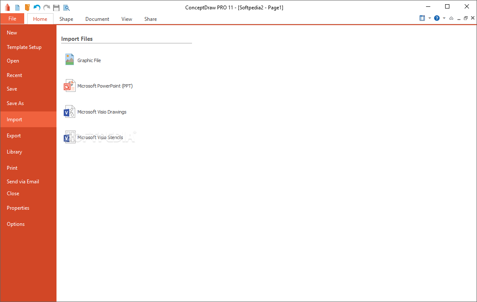
Task: Import Microsoft PowerPoint (PPT) label
Action: click(105, 86)
